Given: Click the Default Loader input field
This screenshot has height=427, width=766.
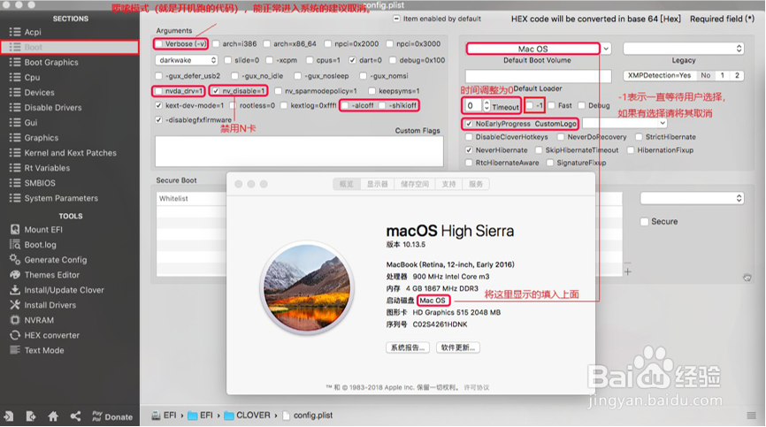Looking at the screenshot, I should (x=538, y=76).
